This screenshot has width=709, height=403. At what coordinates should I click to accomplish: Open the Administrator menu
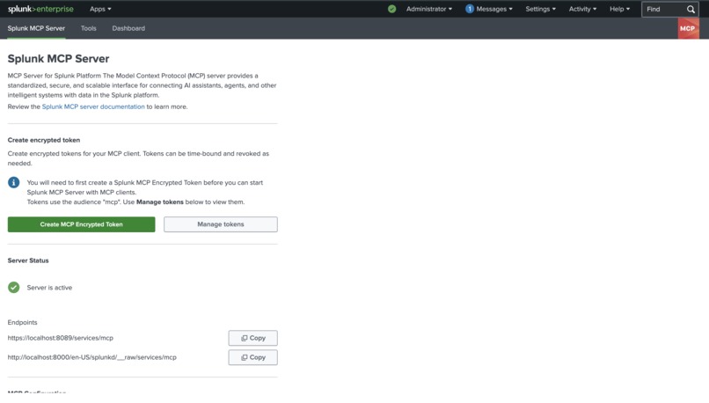click(428, 9)
